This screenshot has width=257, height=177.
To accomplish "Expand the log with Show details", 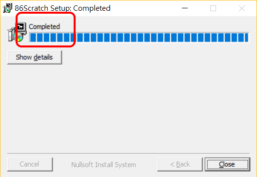I will pos(35,57).
